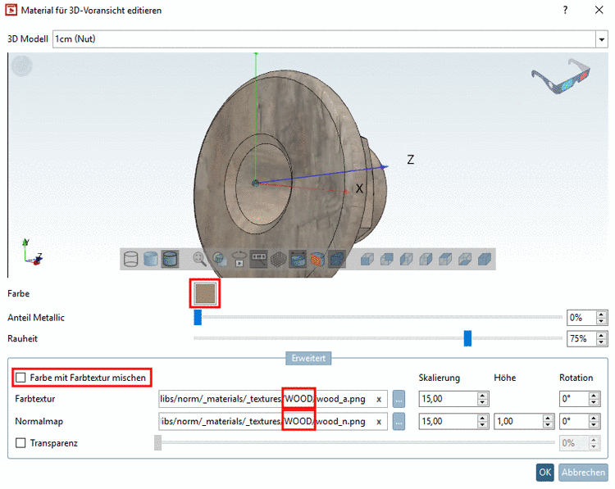This screenshot has width=615, height=489.
Task: Enable the Transparenz checkbox
Action: tap(20, 443)
